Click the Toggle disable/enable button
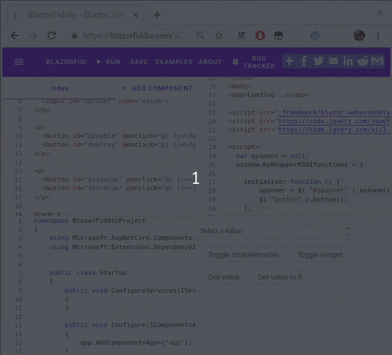Viewport: 392px width, 355px height. 243,255
